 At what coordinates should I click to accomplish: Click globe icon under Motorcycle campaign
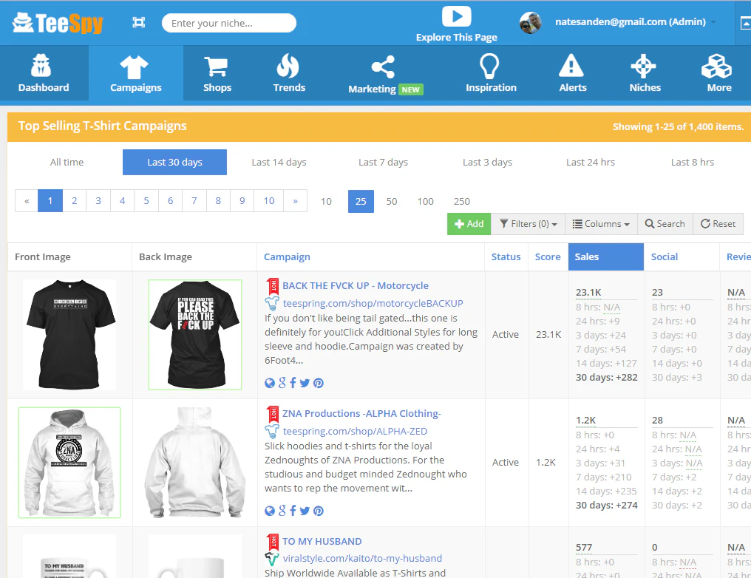point(270,383)
